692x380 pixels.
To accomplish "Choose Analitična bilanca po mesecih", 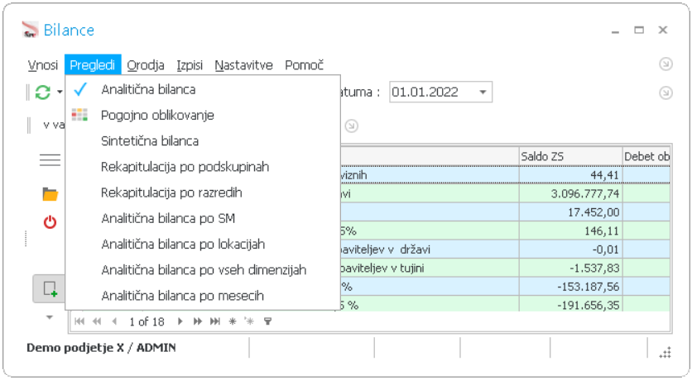I will (203, 296).
